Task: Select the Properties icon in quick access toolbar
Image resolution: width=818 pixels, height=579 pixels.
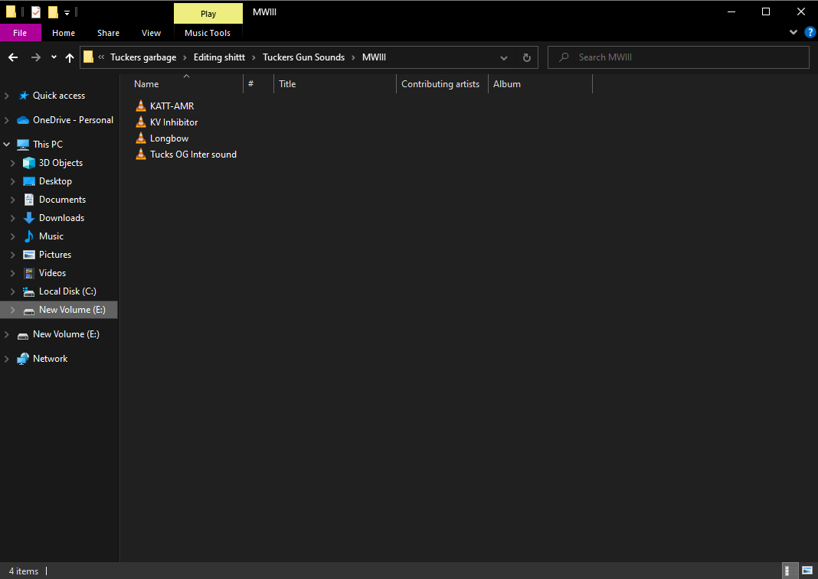Action: click(35, 11)
